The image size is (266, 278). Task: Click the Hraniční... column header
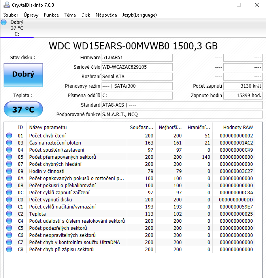[198, 127]
